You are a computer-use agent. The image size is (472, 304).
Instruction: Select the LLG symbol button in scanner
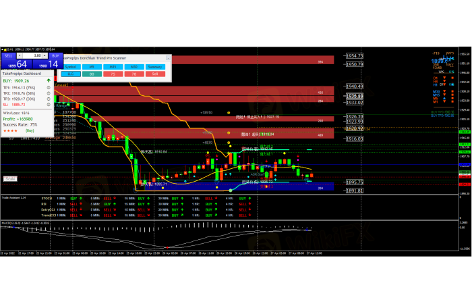(70, 75)
